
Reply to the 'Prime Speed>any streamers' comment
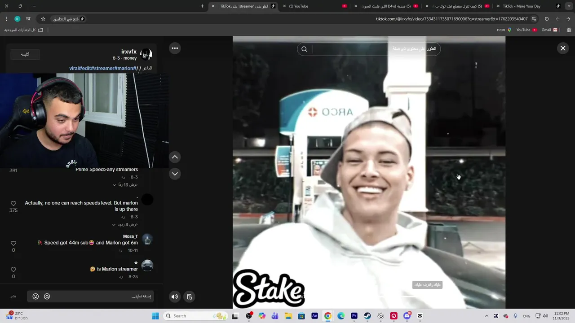(x=123, y=177)
